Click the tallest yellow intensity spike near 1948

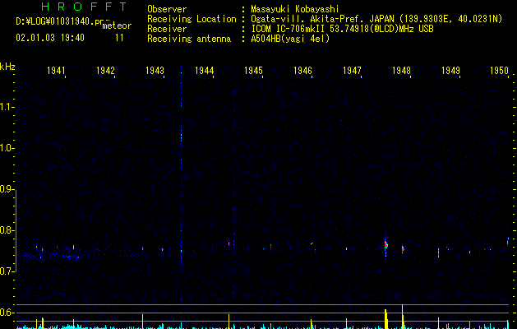pyautogui.click(x=402, y=317)
